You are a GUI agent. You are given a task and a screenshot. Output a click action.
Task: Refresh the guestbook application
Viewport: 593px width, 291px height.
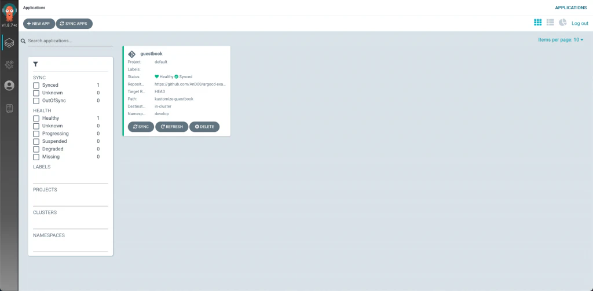[x=171, y=127]
